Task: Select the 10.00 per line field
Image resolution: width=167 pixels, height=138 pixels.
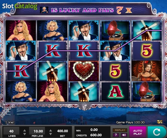Action: (37, 131)
